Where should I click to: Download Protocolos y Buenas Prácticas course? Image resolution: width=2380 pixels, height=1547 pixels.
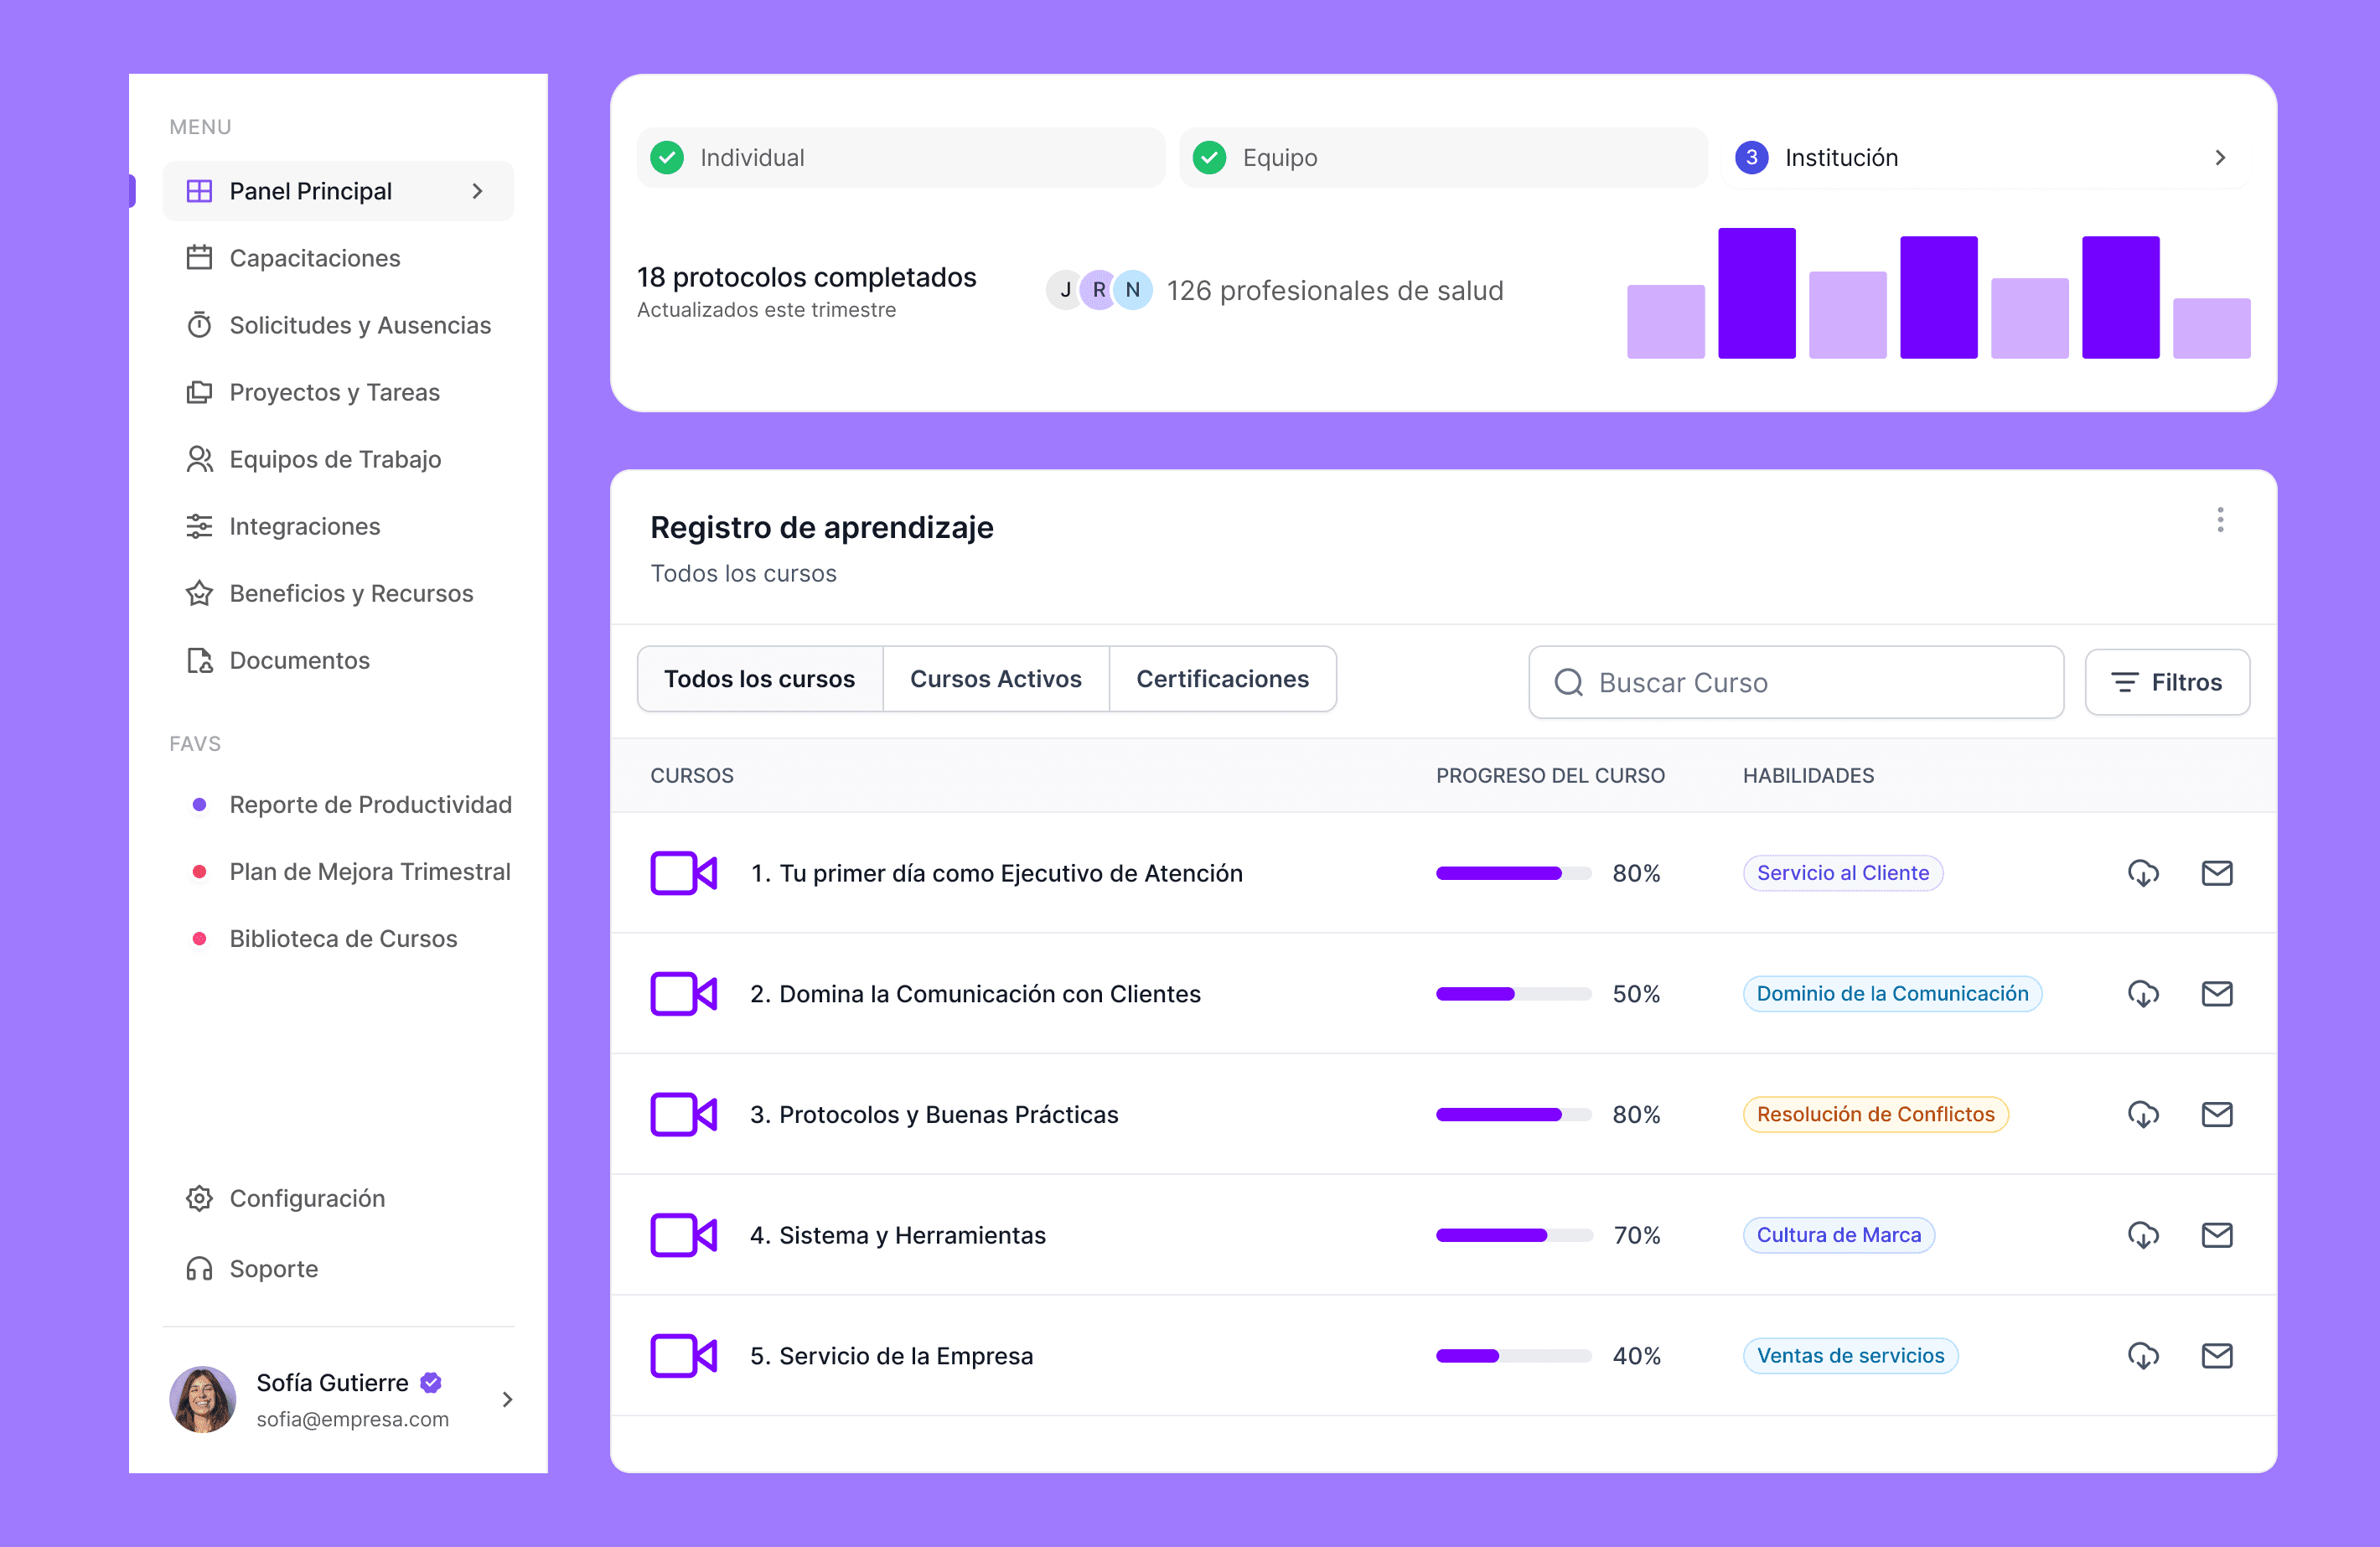click(2143, 1114)
